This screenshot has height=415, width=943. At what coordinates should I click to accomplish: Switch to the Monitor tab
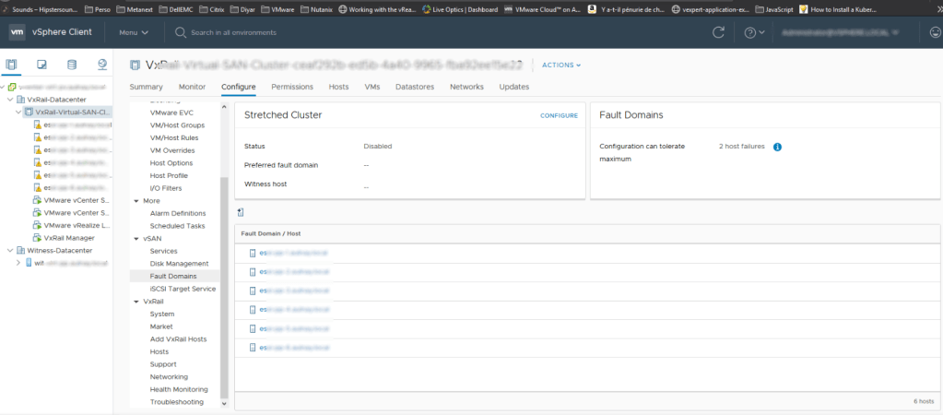click(192, 87)
